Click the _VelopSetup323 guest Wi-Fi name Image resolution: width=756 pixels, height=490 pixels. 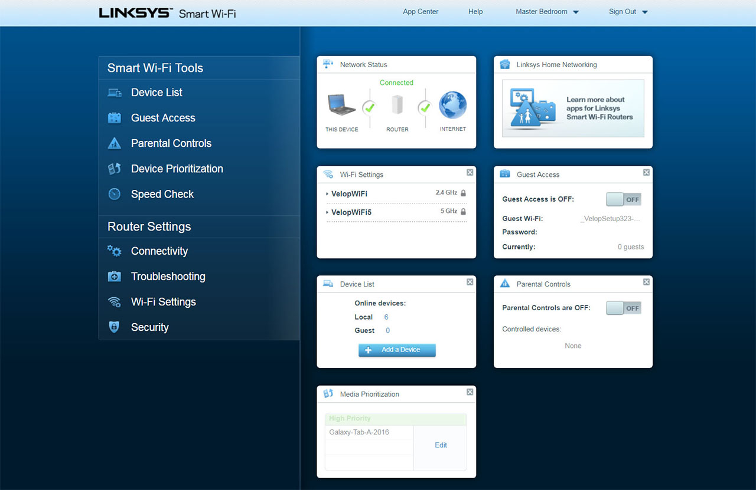611,219
